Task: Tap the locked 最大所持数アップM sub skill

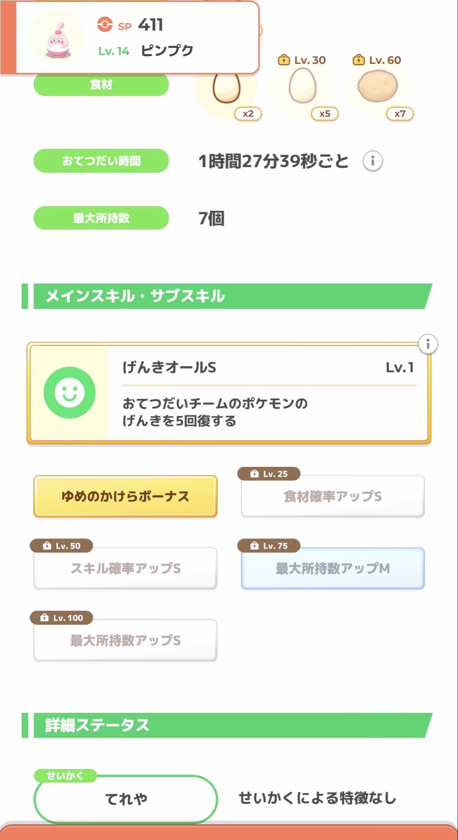Action: pos(333,568)
